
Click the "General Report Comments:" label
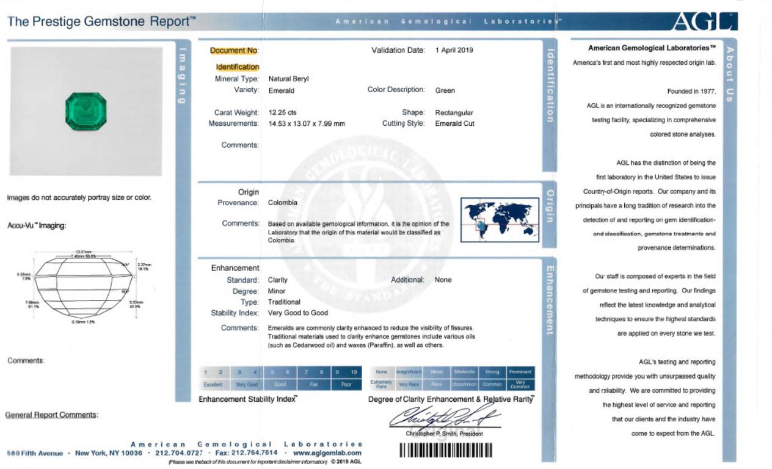51,415
